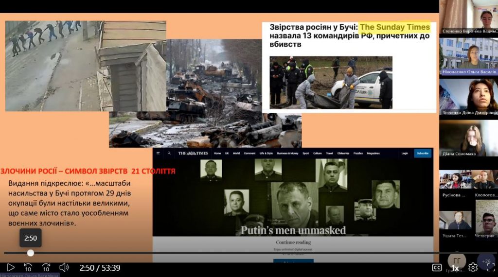Open the player settings gear
Viewport: 498px width, 277px height.
tap(473, 267)
